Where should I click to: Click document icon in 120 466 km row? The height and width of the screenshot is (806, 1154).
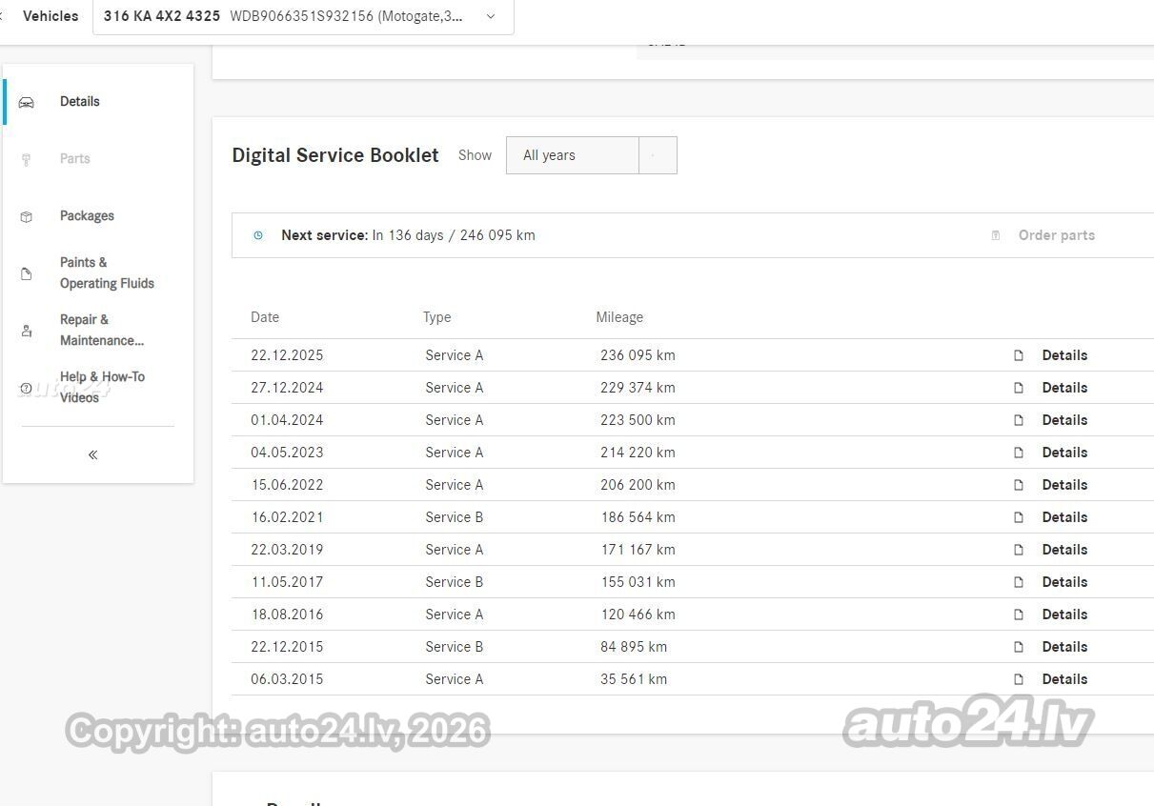1019,615
